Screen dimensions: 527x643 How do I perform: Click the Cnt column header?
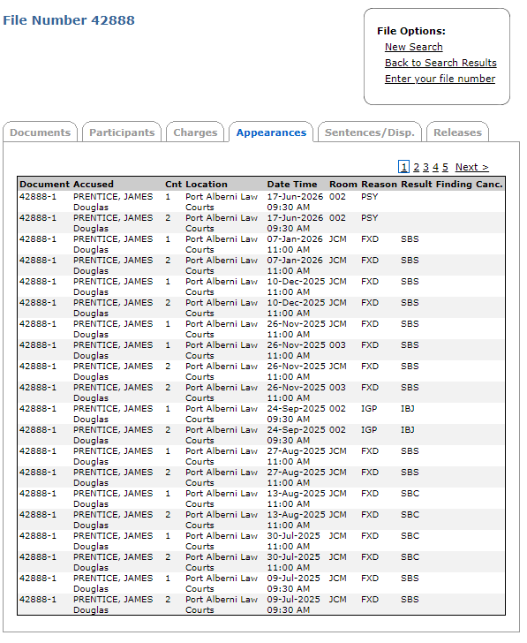(173, 184)
